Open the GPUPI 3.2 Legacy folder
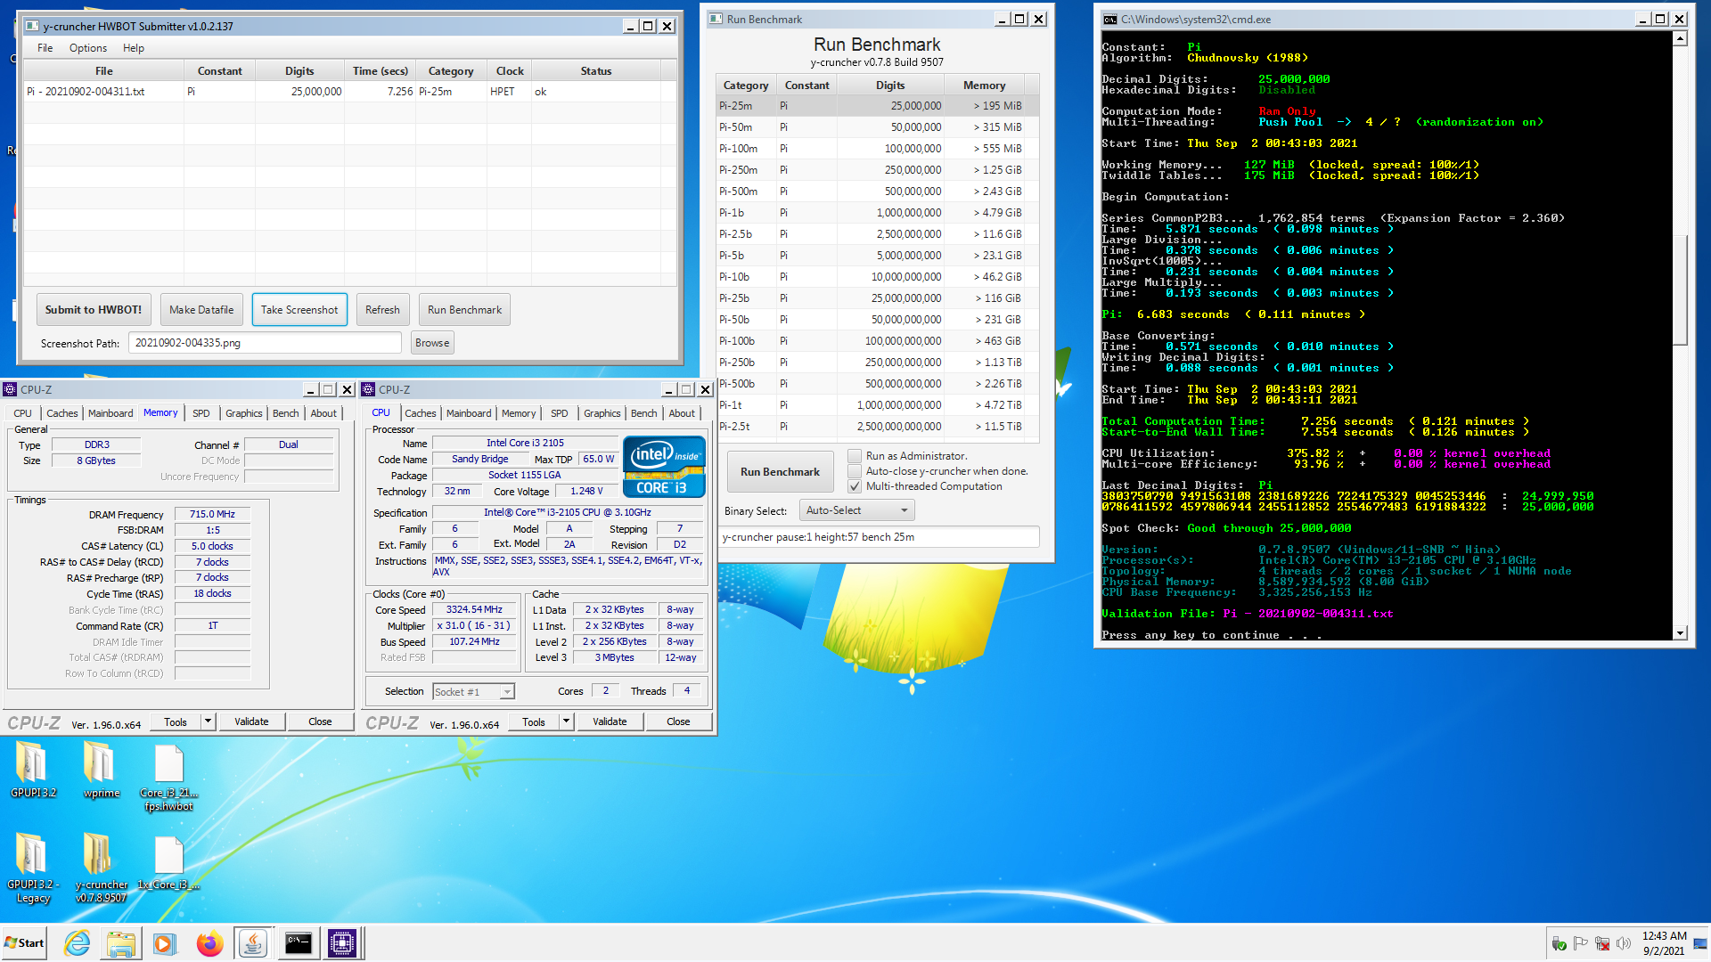Image resolution: width=1711 pixels, height=962 pixels. (33, 868)
